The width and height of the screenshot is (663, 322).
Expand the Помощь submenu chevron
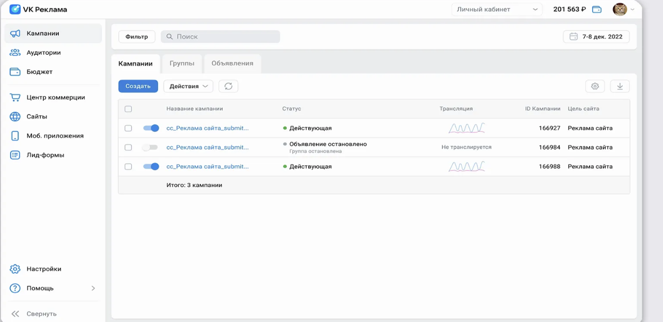click(x=93, y=288)
